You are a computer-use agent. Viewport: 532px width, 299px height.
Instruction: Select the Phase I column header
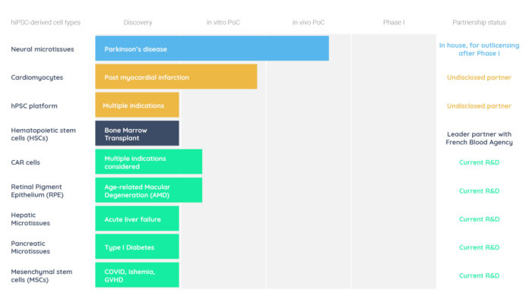tap(394, 22)
